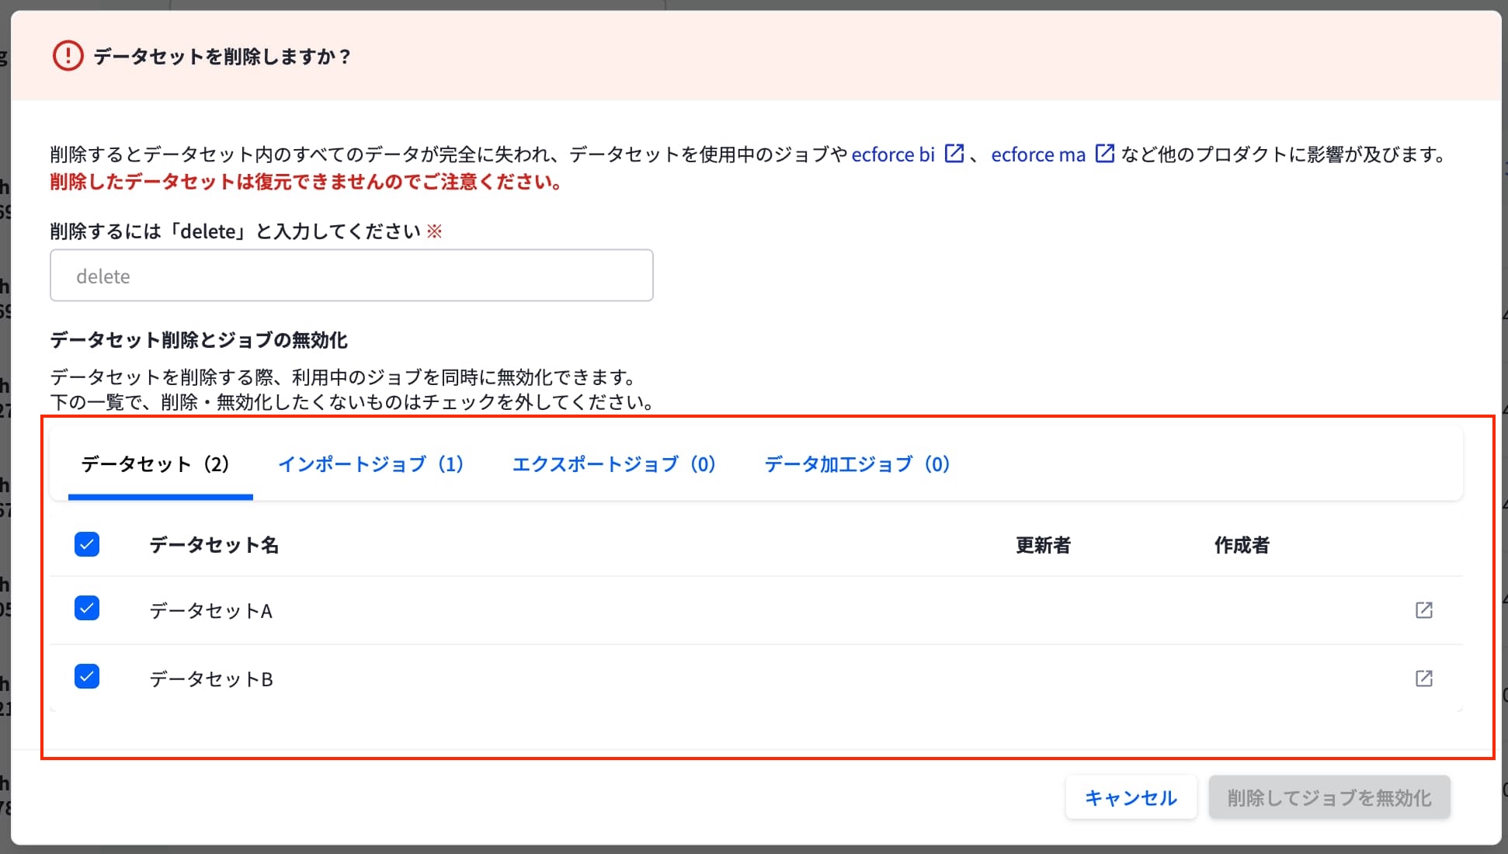The height and width of the screenshot is (854, 1508).
Task: Switch to インポートジョブ (1) tab
Action: pos(371,464)
